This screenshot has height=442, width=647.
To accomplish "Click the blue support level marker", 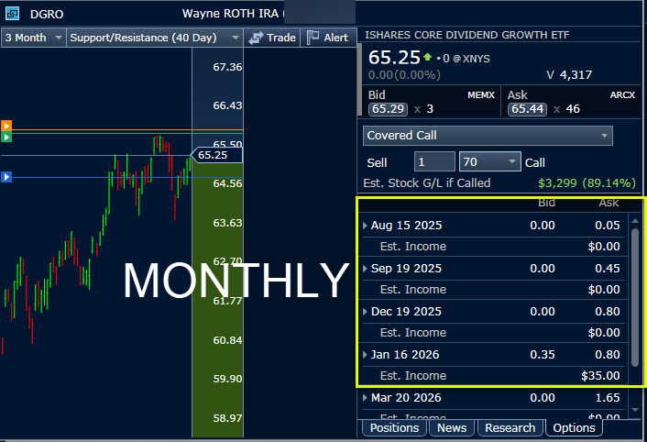I will tap(5, 176).
